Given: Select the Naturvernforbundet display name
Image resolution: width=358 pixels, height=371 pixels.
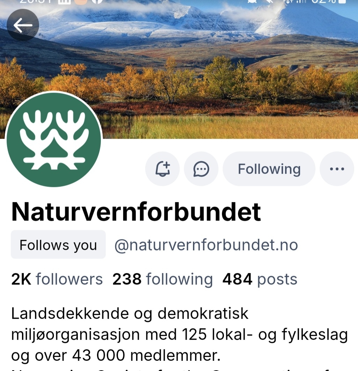Looking at the screenshot, I should tap(136, 212).
